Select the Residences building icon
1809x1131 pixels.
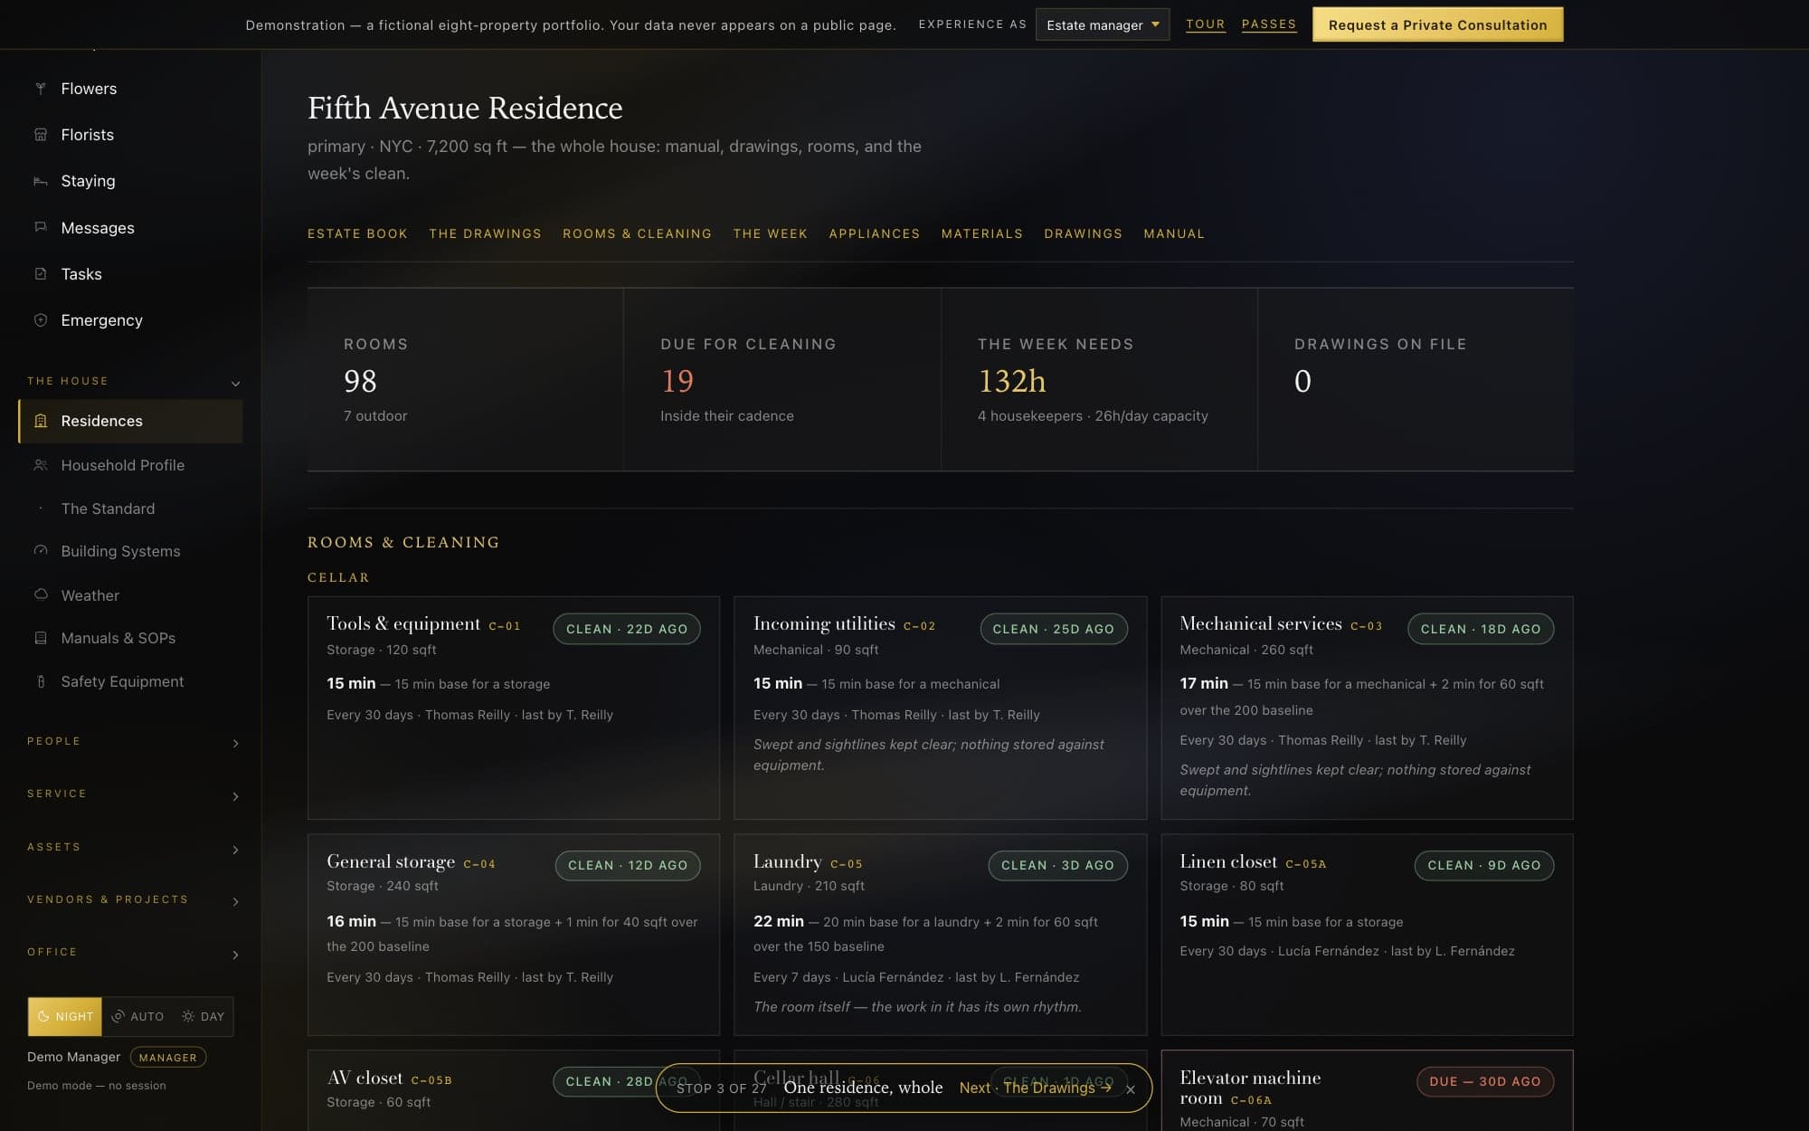point(41,421)
